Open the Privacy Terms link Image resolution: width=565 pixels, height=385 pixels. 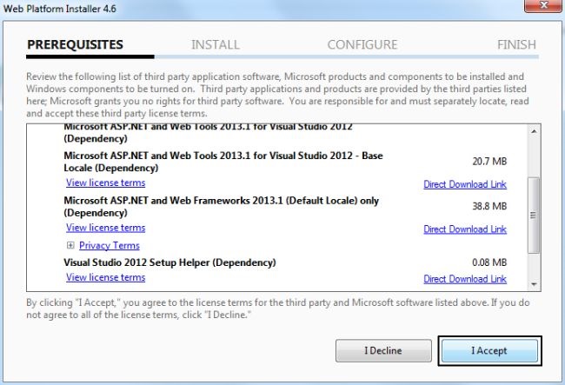(x=110, y=245)
